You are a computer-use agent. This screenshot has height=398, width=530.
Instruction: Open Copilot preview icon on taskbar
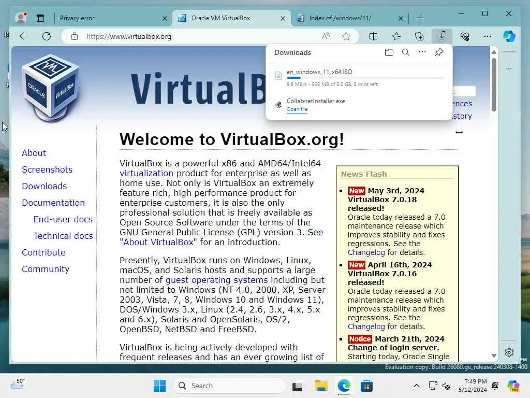pyautogui.click(x=513, y=386)
